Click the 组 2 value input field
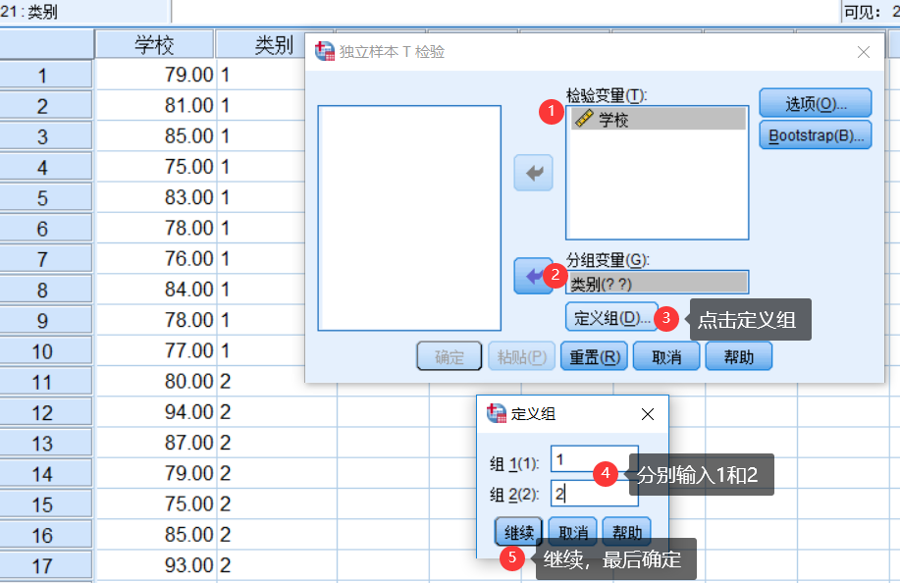This screenshot has height=583, width=900. (594, 493)
